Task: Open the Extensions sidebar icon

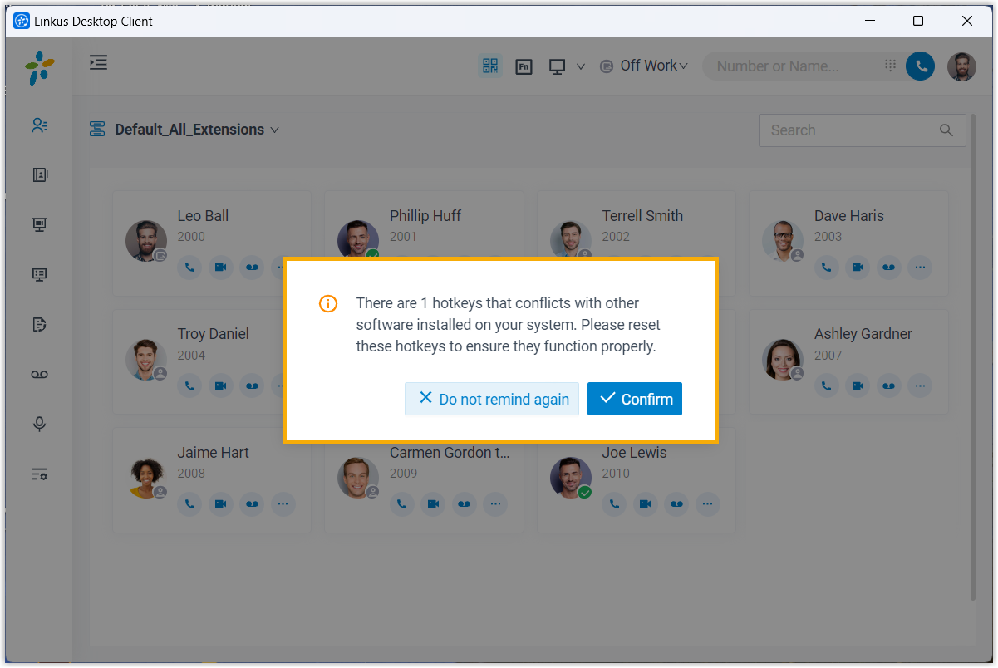Action: pos(39,125)
